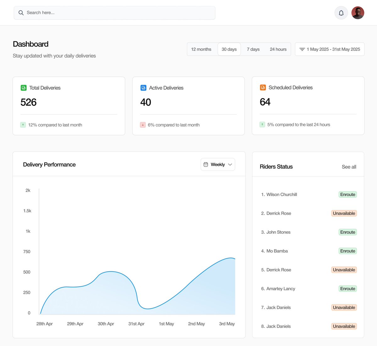
Task: Open the notifications bell
Action: point(341,13)
